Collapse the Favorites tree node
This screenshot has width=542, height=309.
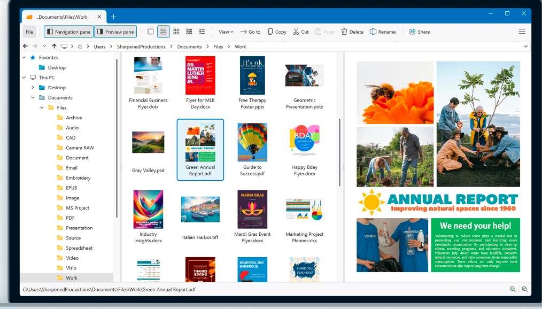point(24,58)
